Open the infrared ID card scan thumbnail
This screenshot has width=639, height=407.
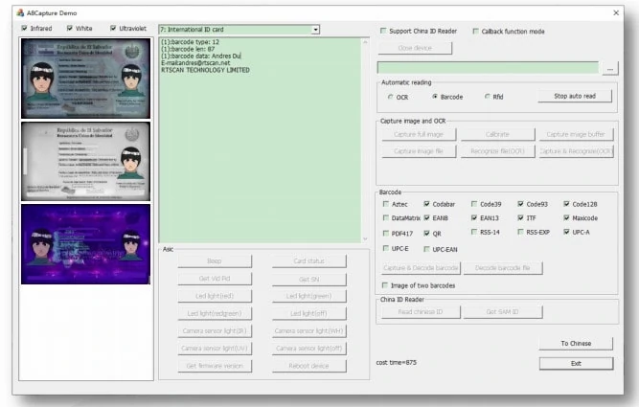click(x=85, y=79)
